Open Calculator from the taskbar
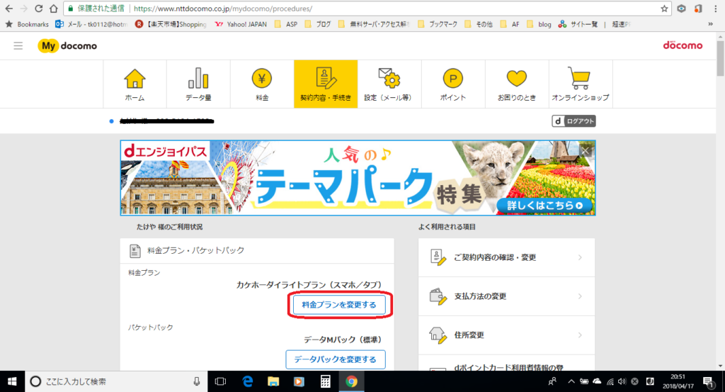725x392 pixels. click(x=325, y=381)
